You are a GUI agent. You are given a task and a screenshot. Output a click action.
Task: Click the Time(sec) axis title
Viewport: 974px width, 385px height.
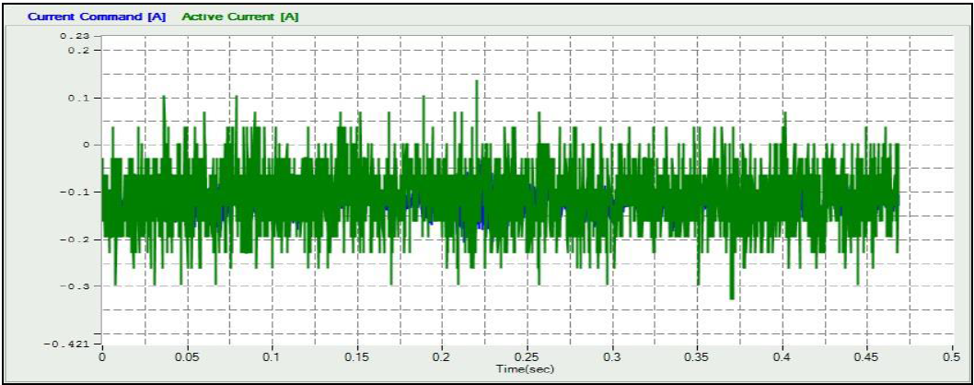coord(525,368)
